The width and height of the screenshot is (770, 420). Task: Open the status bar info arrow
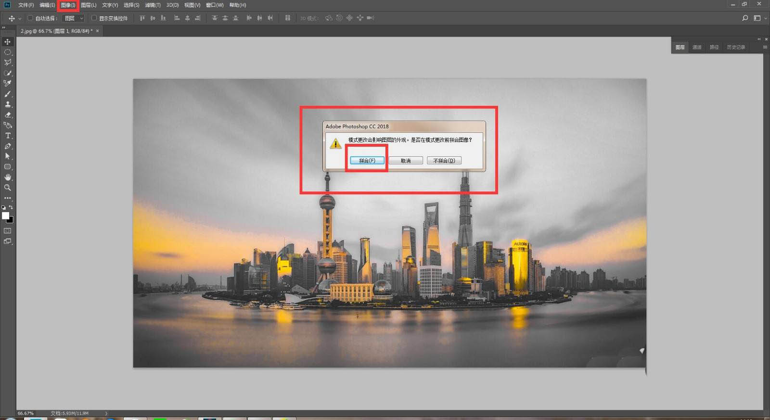coord(106,413)
